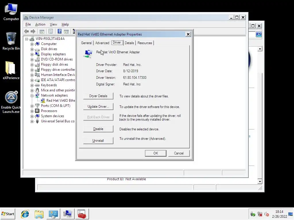Click scroll down arrow in background window

pos(260,181)
